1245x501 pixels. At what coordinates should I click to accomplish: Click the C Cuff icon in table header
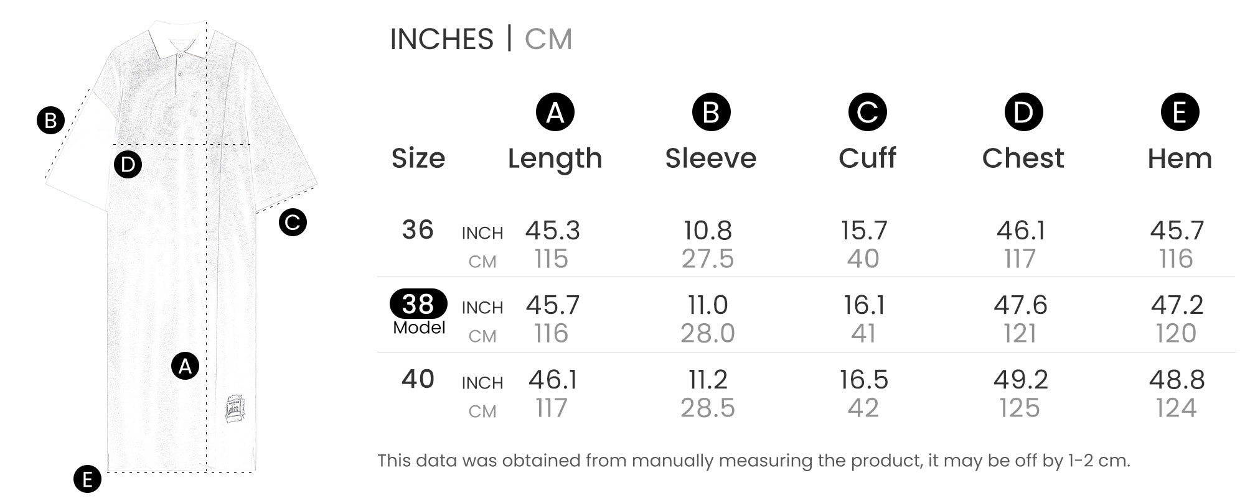tap(867, 113)
